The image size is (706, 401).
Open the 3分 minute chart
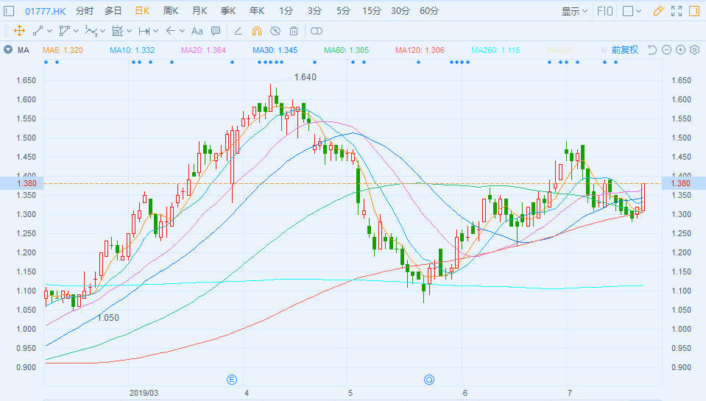315,11
